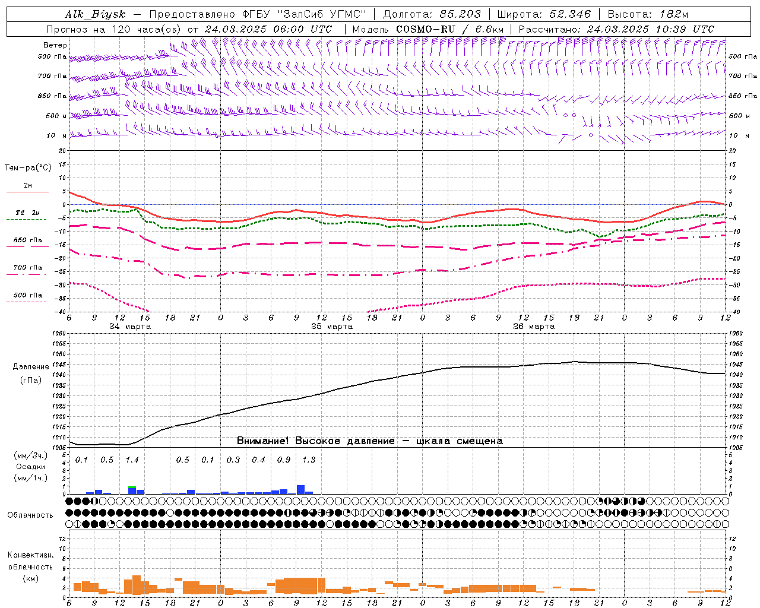Click the computed time 24.03.2025 10:39 UTC
Viewport: 760px width, 608px height.
pyautogui.click(x=651, y=29)
